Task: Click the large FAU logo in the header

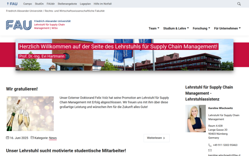Action: 19,25
